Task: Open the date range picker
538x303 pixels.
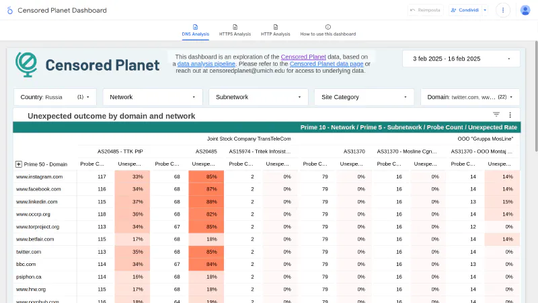Action: [461, 59]
